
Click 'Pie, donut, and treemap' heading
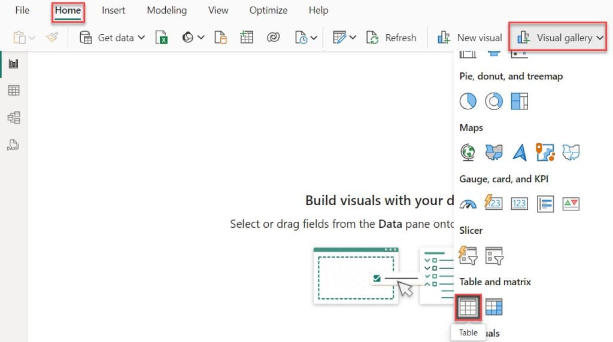(511, 76)
